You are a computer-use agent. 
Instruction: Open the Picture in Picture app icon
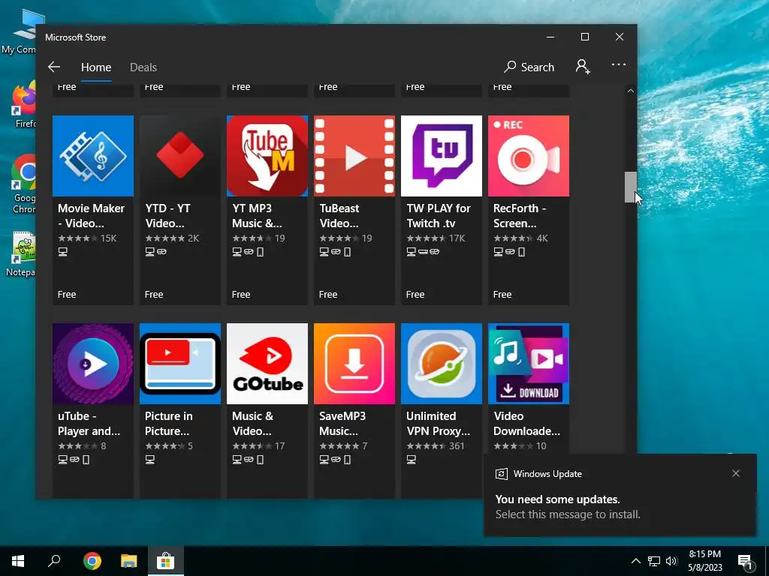180,364
